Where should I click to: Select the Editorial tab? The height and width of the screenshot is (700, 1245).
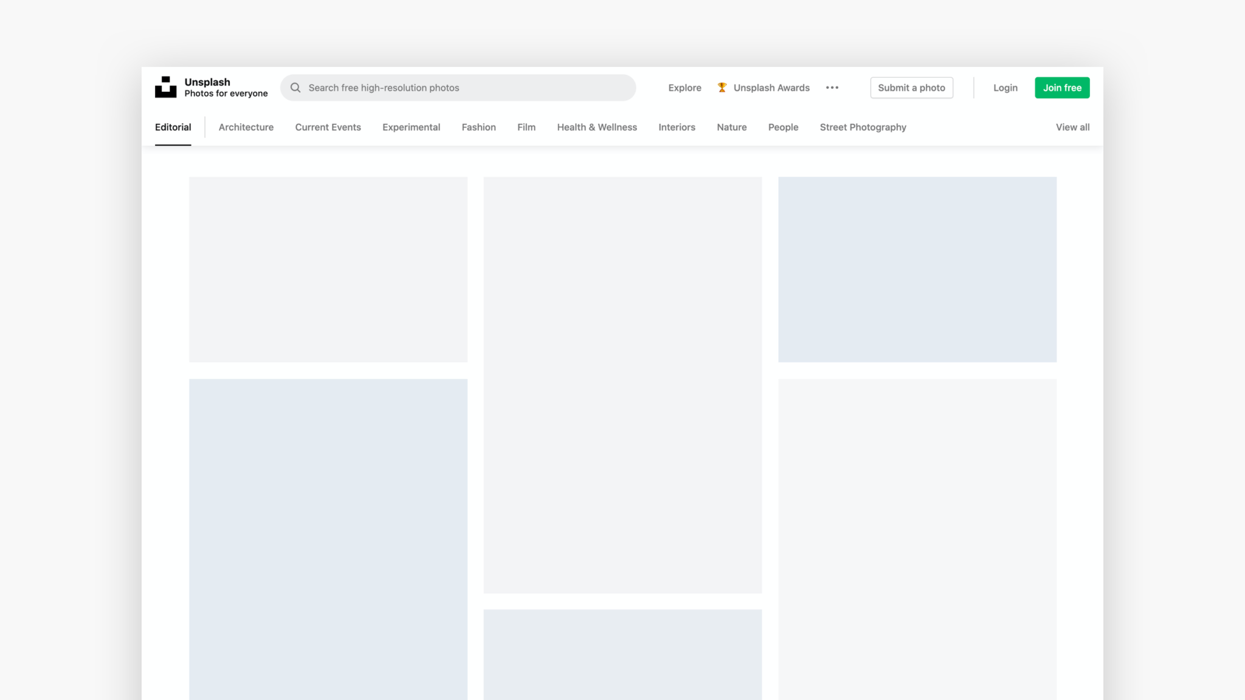click(173, 127)
